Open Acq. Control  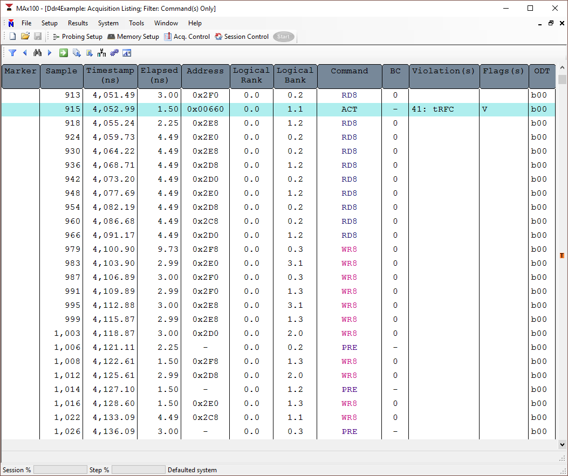tap(187, 37)
